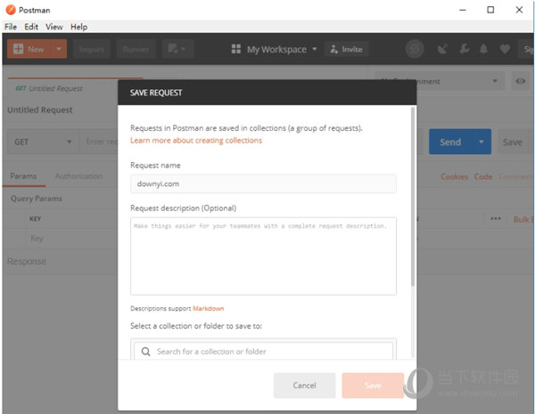The width and height of the screenshot is (535, 414).
Task: Click the Response section label
Action: pos(27,262)
